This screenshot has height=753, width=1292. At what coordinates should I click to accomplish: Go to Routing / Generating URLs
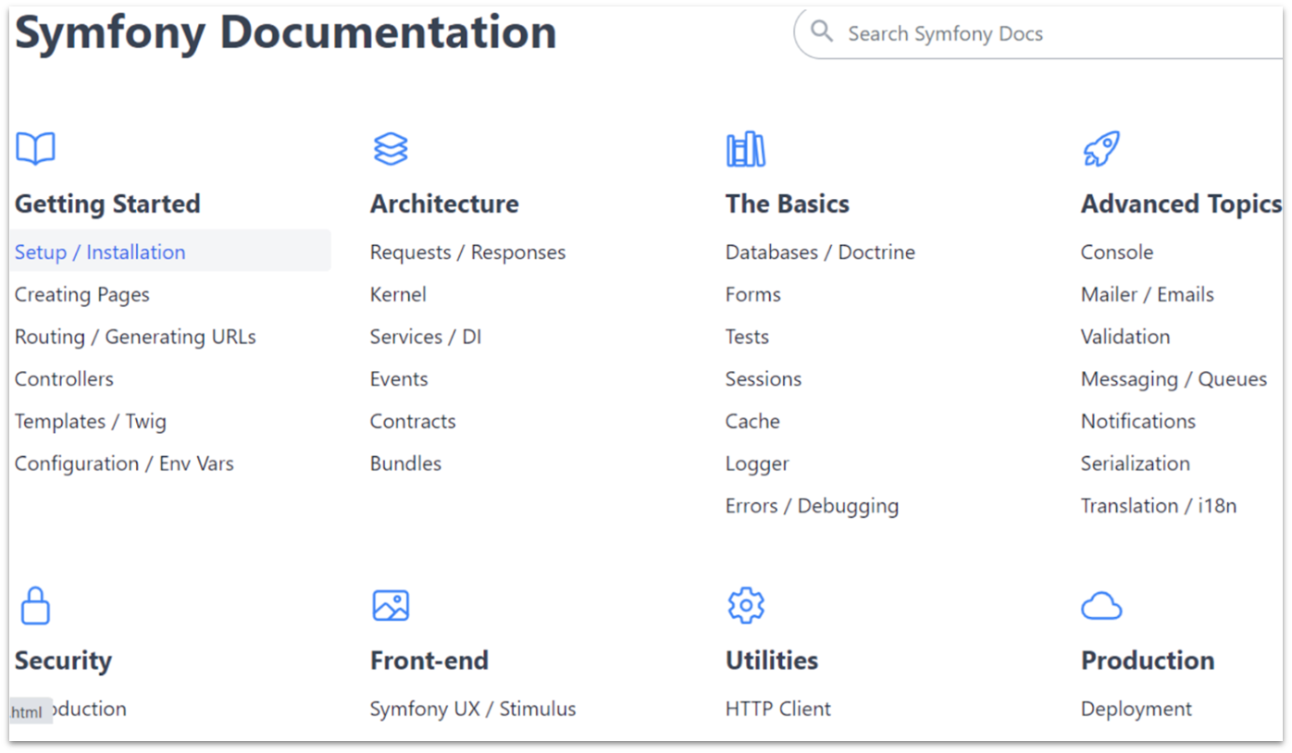(135, 338)
